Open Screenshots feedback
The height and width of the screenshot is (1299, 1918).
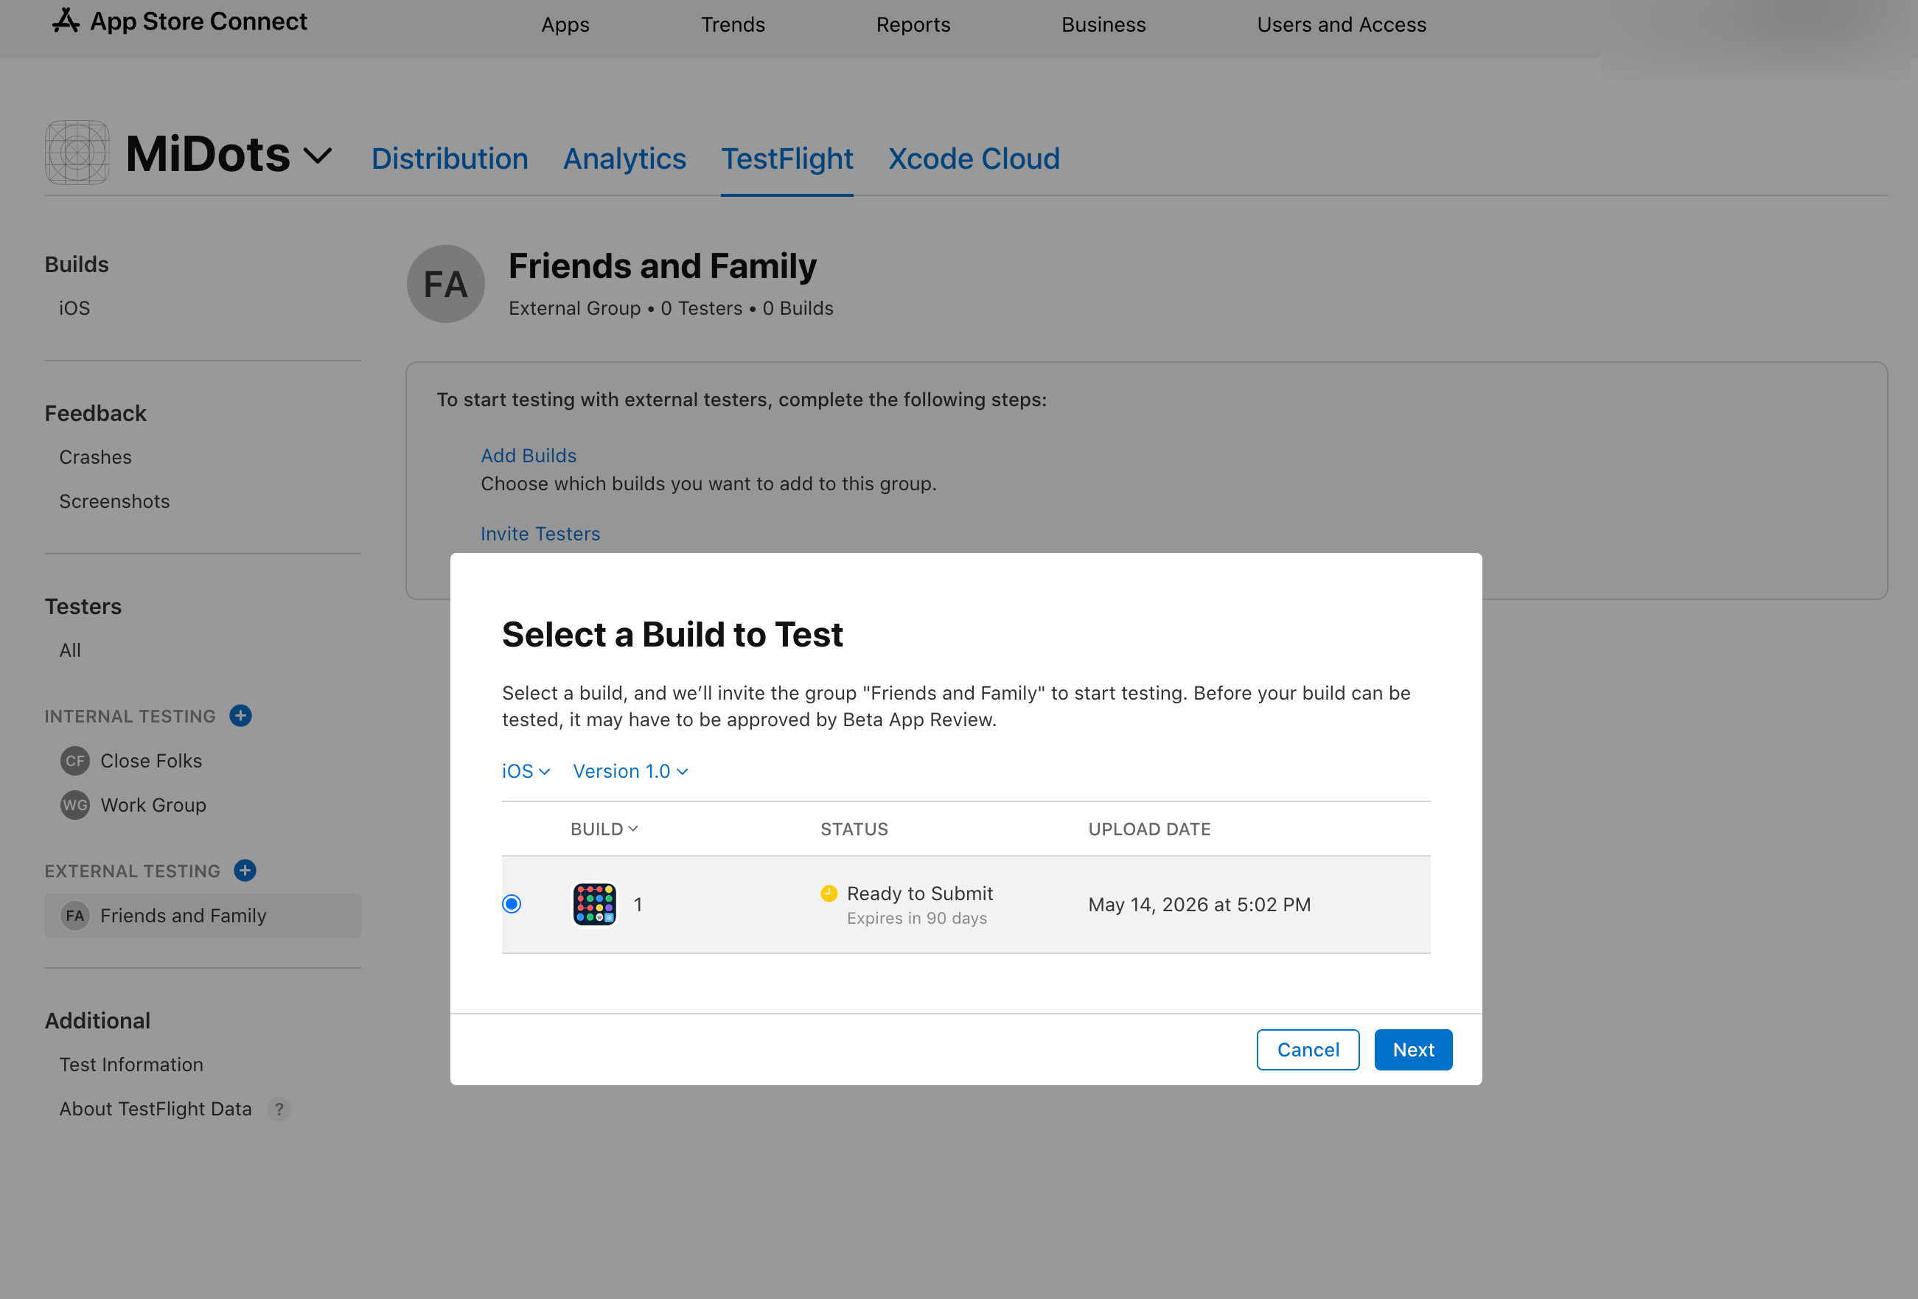tap(115, 501)
